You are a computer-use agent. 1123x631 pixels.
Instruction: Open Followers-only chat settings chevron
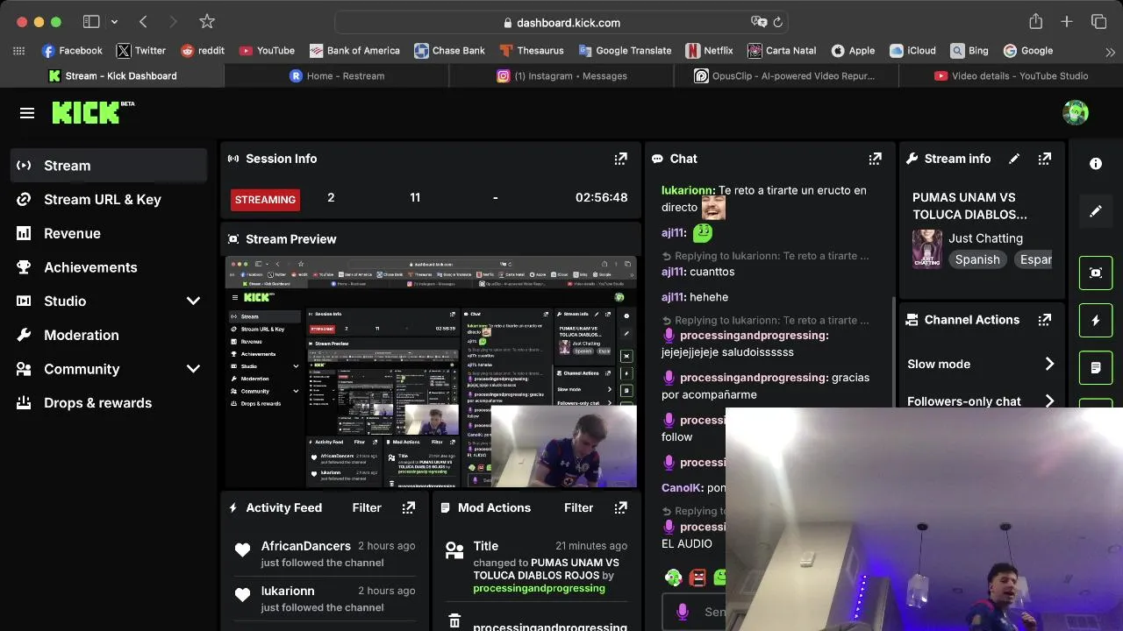1049,401
